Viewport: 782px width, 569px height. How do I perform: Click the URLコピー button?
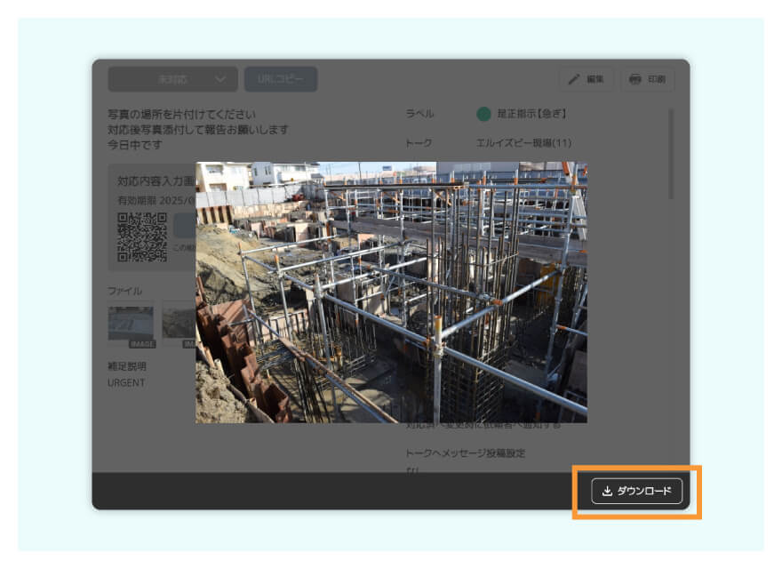point(280,79)
